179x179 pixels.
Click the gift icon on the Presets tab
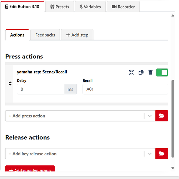(x=52, y=7)
